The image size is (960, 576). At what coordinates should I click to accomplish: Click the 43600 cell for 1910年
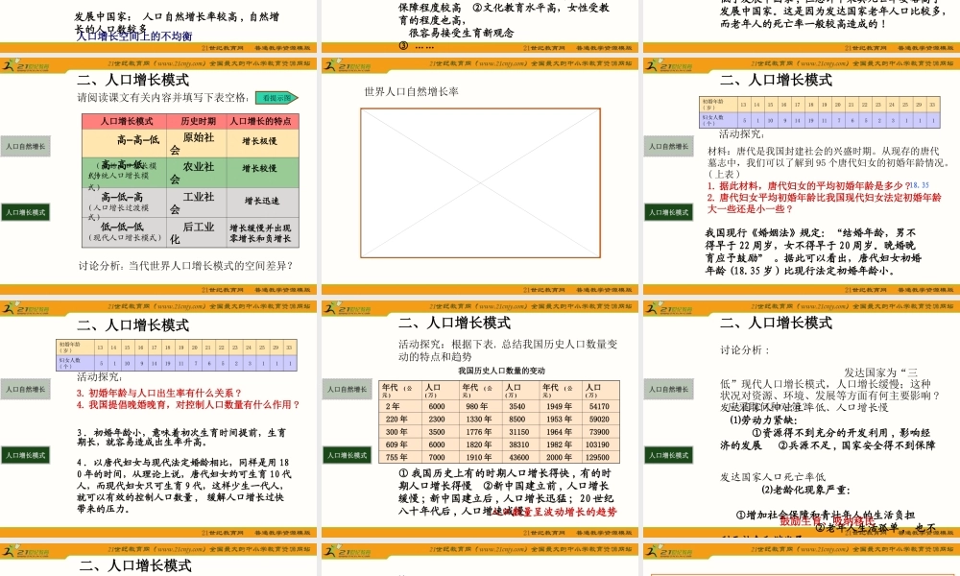pos(519,457)
